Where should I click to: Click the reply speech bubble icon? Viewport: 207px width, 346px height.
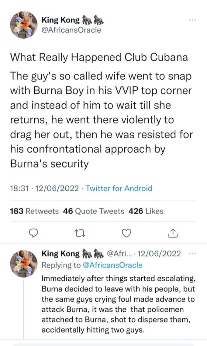tap(33, 233)
